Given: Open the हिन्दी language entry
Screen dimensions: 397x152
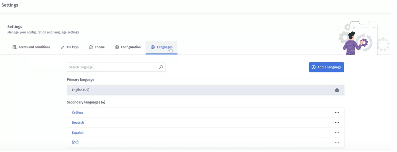Looking at the screenshot, I should pyautogui.click(x=75, y=143).
